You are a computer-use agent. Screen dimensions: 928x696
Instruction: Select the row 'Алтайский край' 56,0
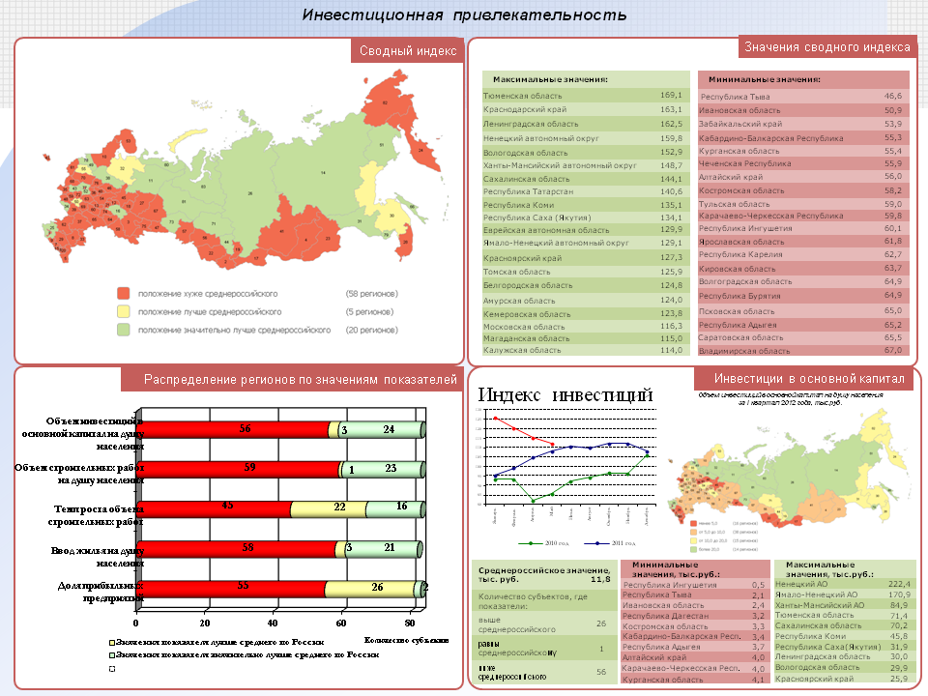click(803, 176)
